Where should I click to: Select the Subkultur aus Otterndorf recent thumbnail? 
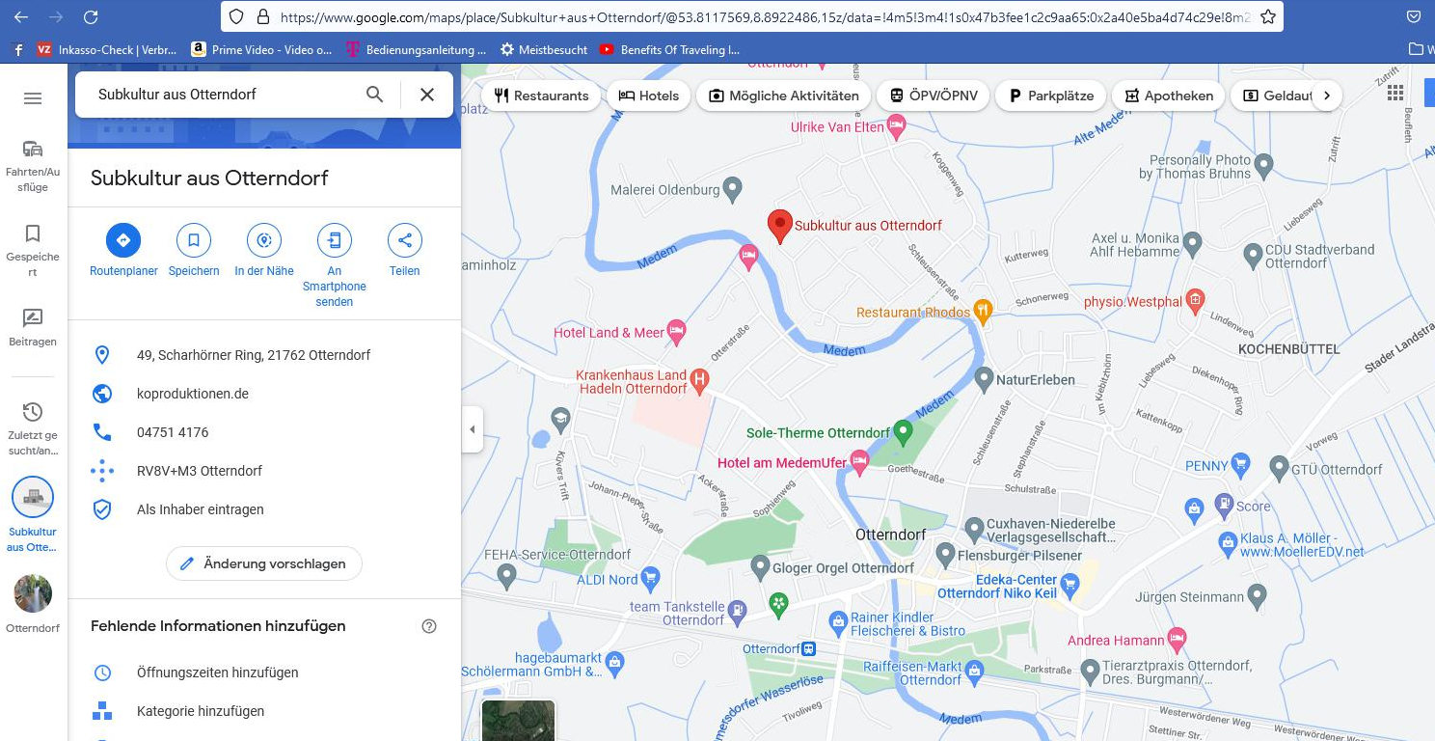[x=33, y=498]
